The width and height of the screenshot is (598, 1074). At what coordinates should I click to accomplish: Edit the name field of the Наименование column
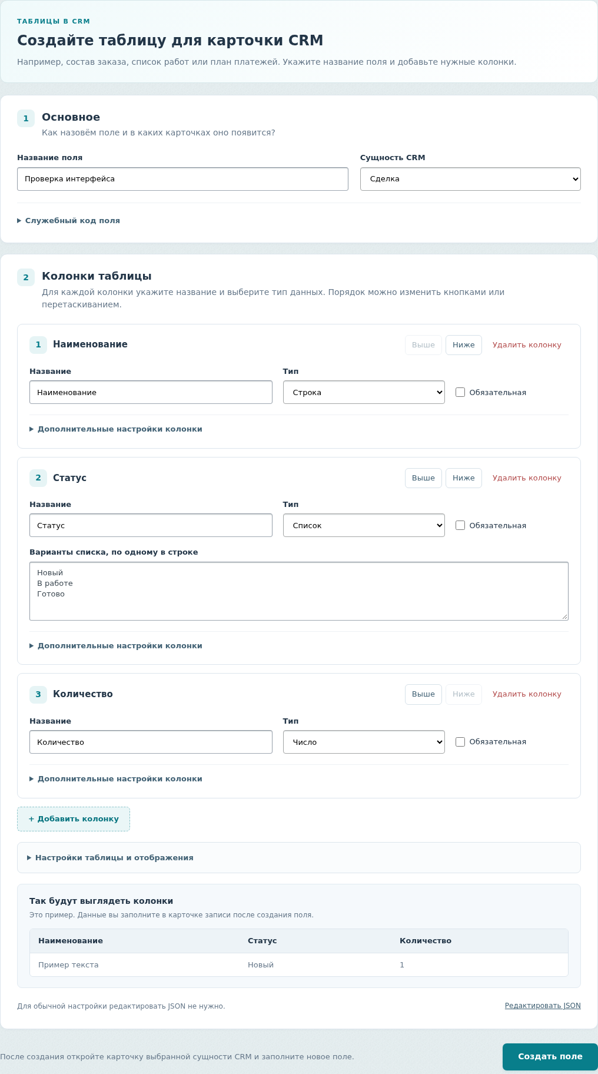point(151,392)
